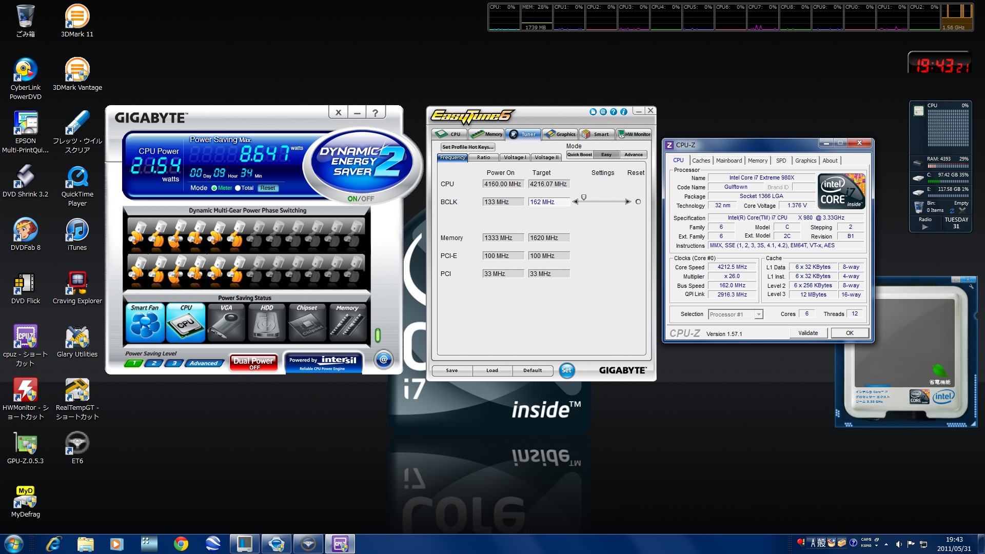This screenshot has width=985, height=554.
Task: Open the Ratio sub-tab in Tuner
Action: pyautogui.click(x=483, y=157)
